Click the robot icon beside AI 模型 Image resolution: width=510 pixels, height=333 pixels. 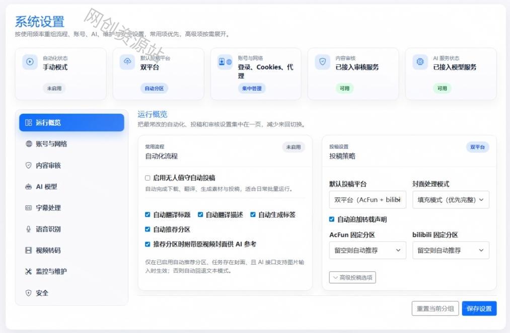pyautogui.click(x=29, y=187)
